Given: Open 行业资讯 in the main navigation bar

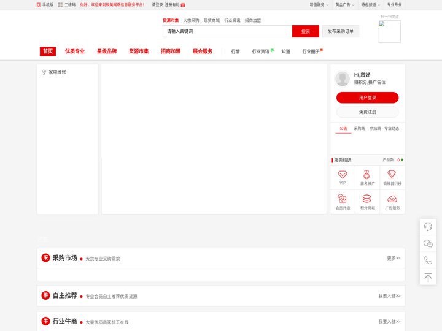Looking at the screenshot, I should [261, 51].
